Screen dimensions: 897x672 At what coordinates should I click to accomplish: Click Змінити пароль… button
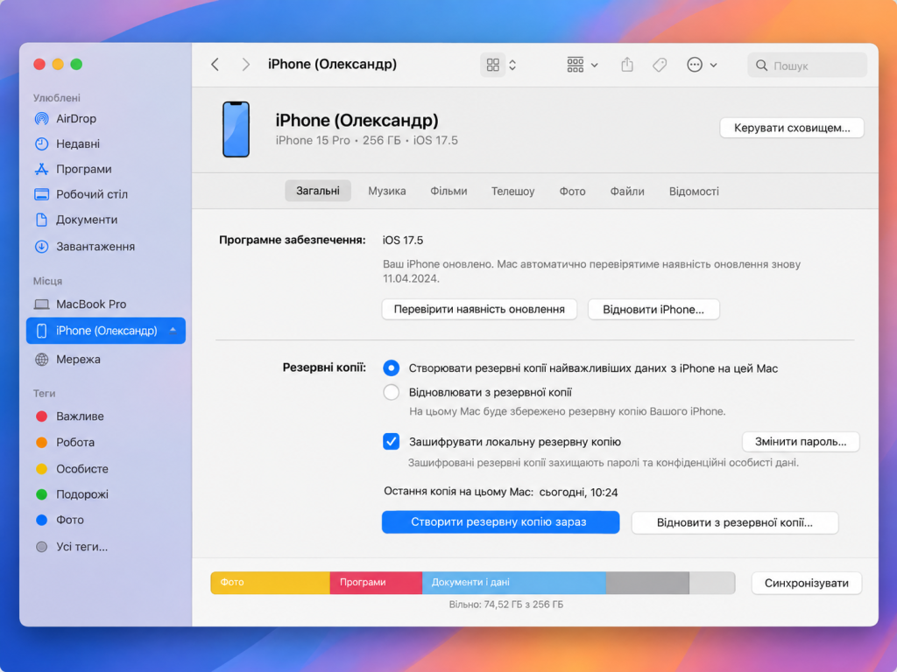[x=801, y=442]
